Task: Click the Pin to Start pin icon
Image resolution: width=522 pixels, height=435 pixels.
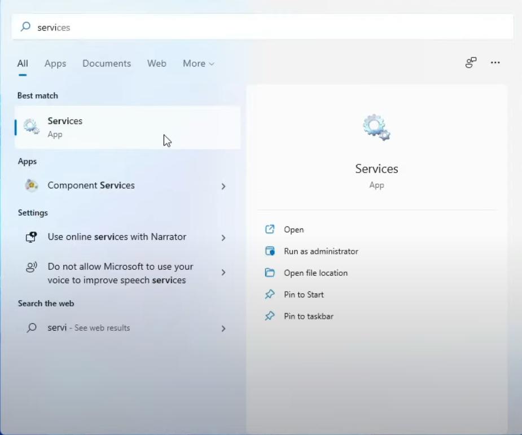Action: pos(270,294)
